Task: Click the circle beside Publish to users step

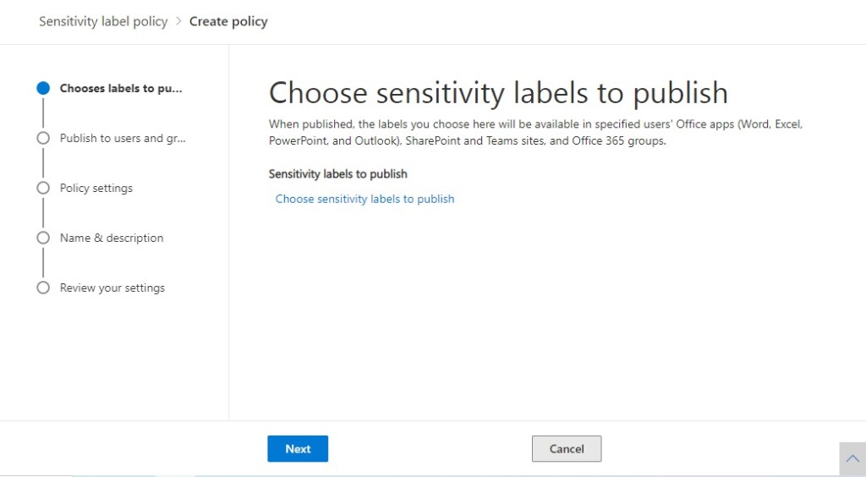Action: pos(43,138)
